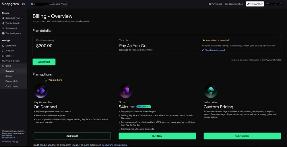Click the $4k+ price text
The width and height of the screenshot is (287, 147).
[x=123, y=107]
